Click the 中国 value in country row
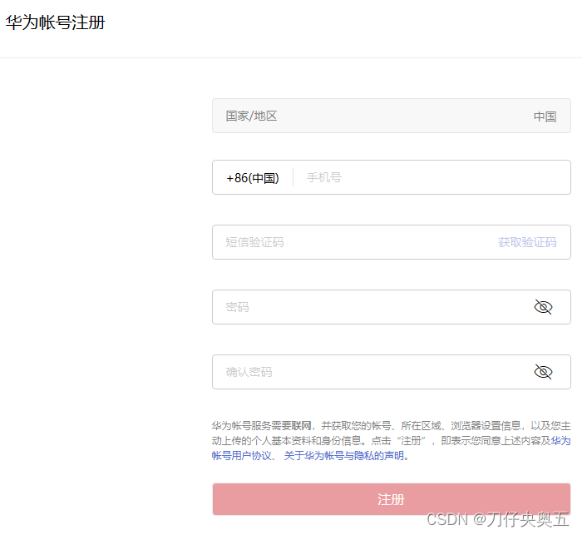 tap(545, 116)
